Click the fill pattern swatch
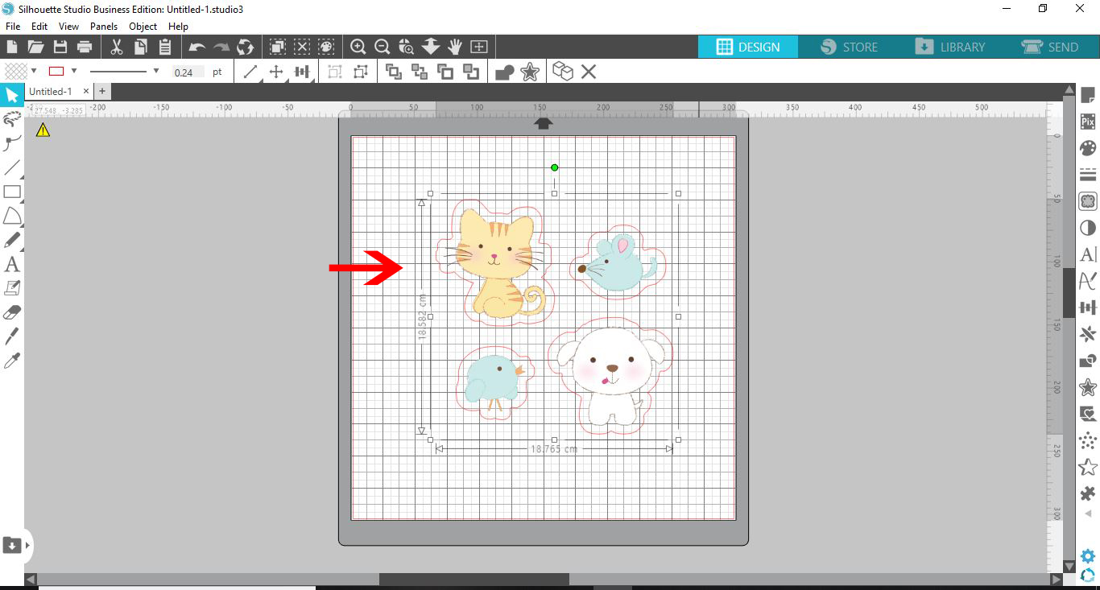 pos(15,71)
